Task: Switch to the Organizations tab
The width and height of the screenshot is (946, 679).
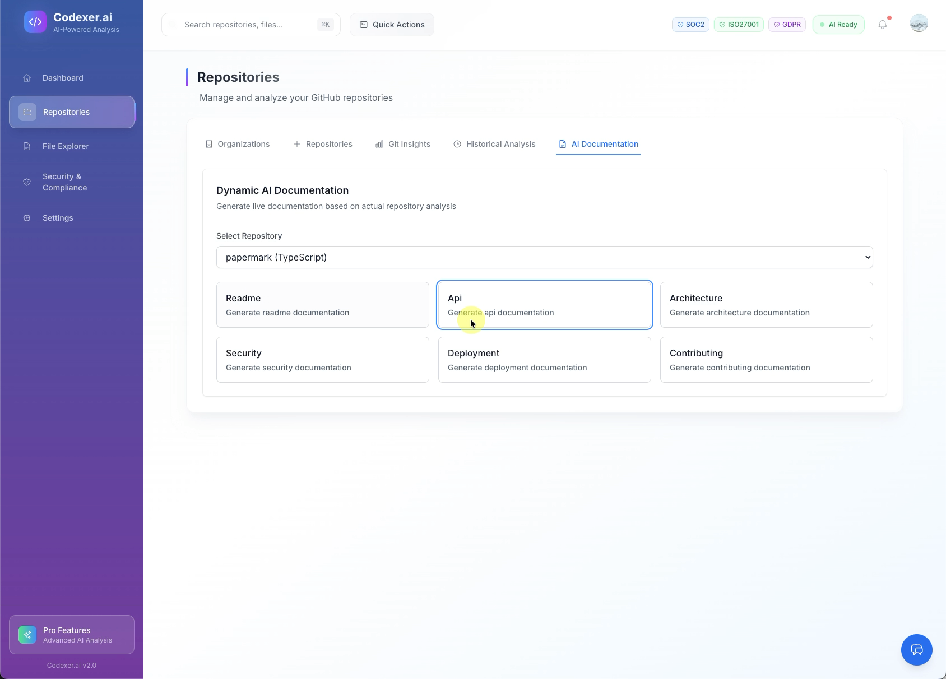Action: pyautogui.click(x=237, y=144)
